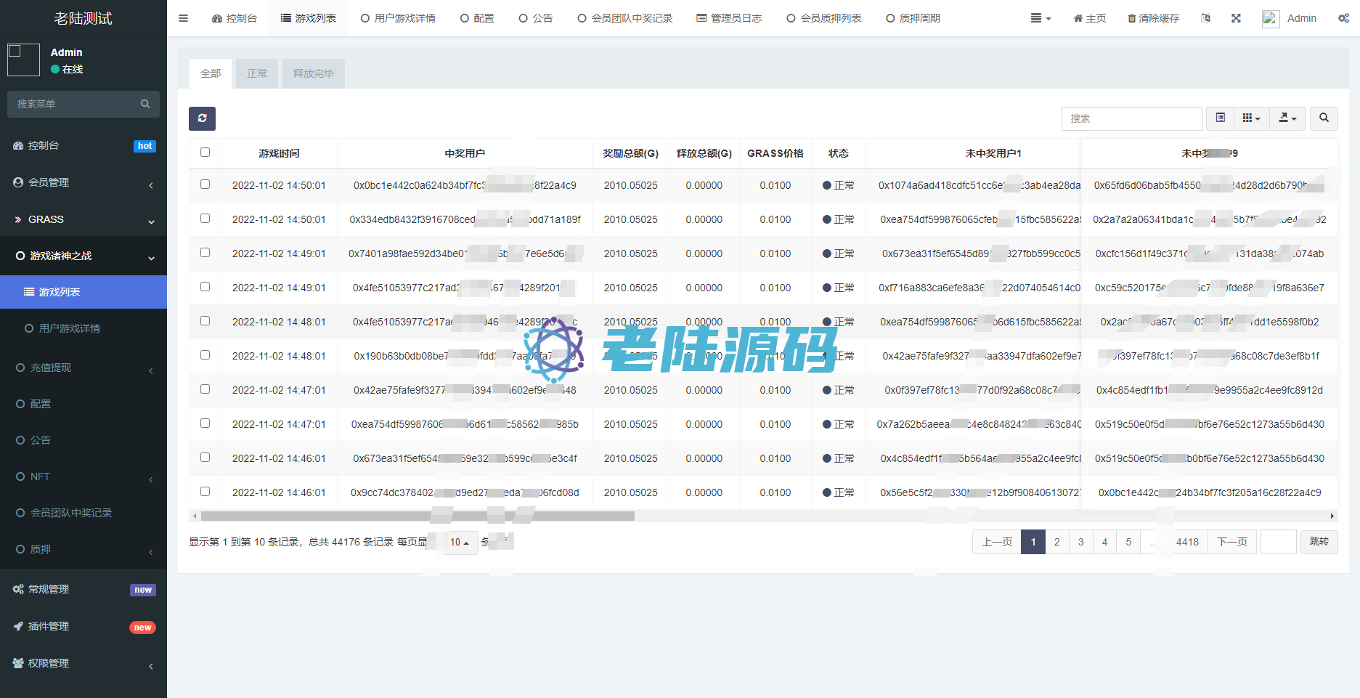Check the select-all checkbox in the header
The height and width of the screenshot is (698, 1360).
[205, 153]
